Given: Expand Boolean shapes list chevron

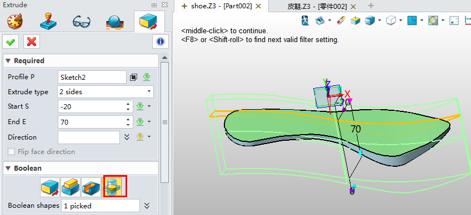Looking at the screenshot, I should [x=147, y=206].
